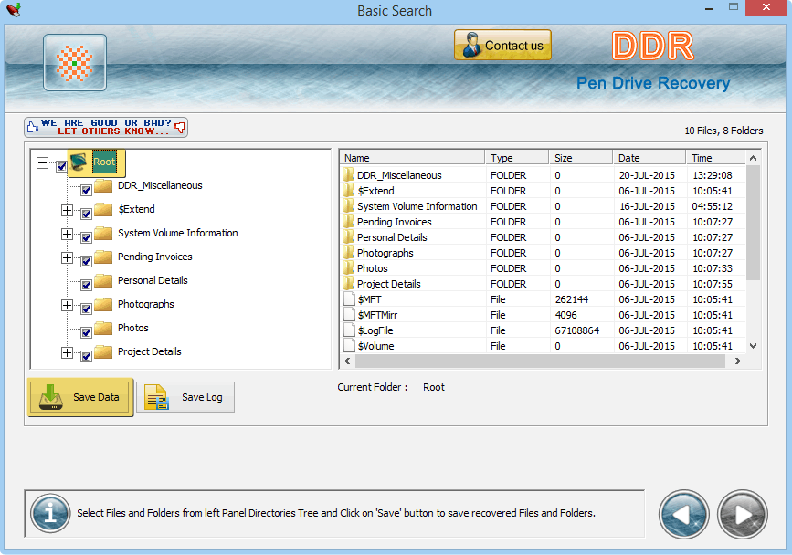The image size is (792, 555).
Task: Expand the Photographs tree node
Action: (x=67, y=305)
